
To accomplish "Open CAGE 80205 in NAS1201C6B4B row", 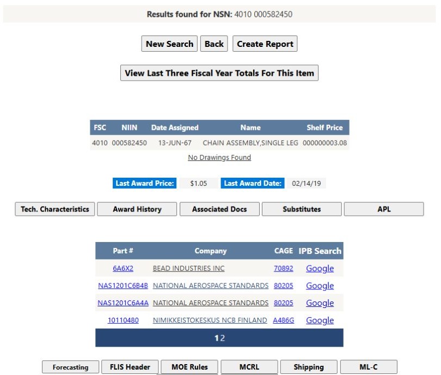I will click(x=284, y=286).
